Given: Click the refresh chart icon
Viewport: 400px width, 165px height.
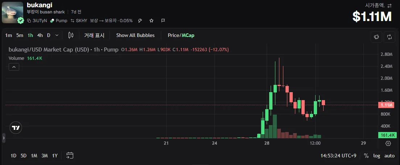Looking at the screenshot, I should pos(389,37).
